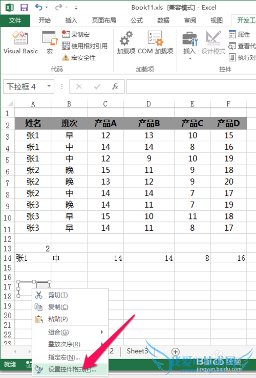Open the 加载项 add-ins gear icon
256x378 pixels.
(x=126, y=42)
